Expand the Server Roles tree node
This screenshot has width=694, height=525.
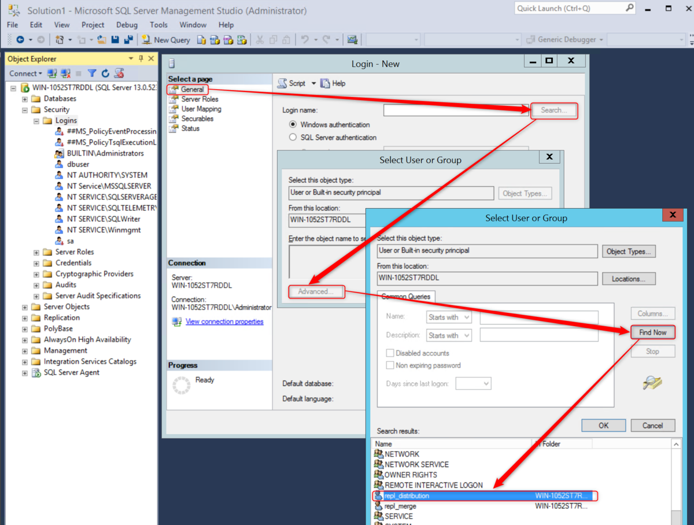point(36,252)
